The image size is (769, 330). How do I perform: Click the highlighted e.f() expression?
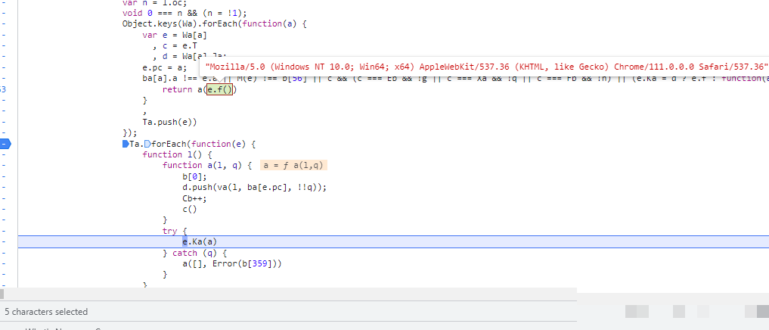tap(222, 90)
